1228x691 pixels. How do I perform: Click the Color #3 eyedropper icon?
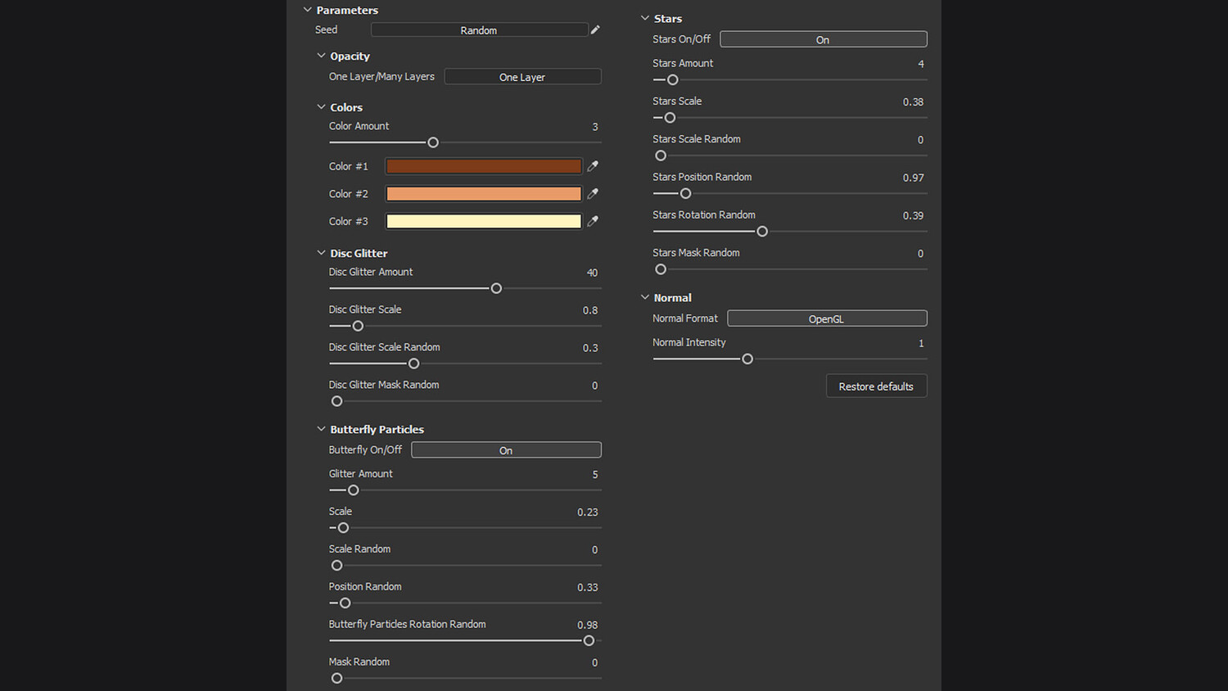593,221
